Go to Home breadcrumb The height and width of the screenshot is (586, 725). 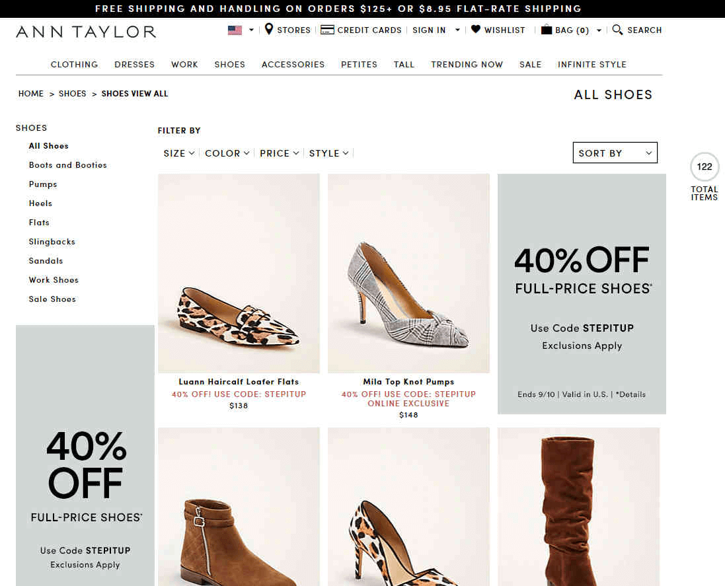click(31, 94)
